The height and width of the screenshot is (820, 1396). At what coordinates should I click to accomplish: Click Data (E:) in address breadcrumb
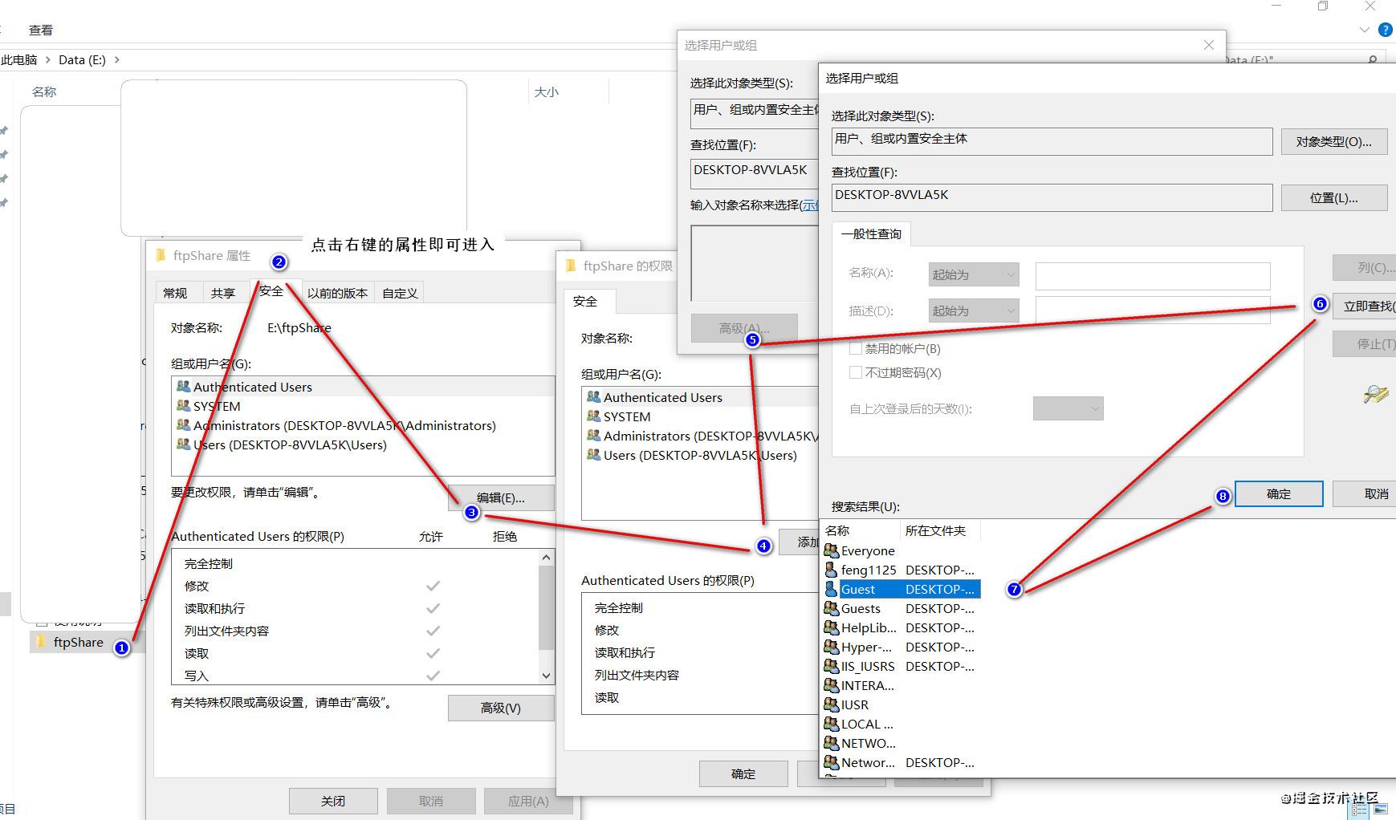pyautogui.click(x=82, y=59)
